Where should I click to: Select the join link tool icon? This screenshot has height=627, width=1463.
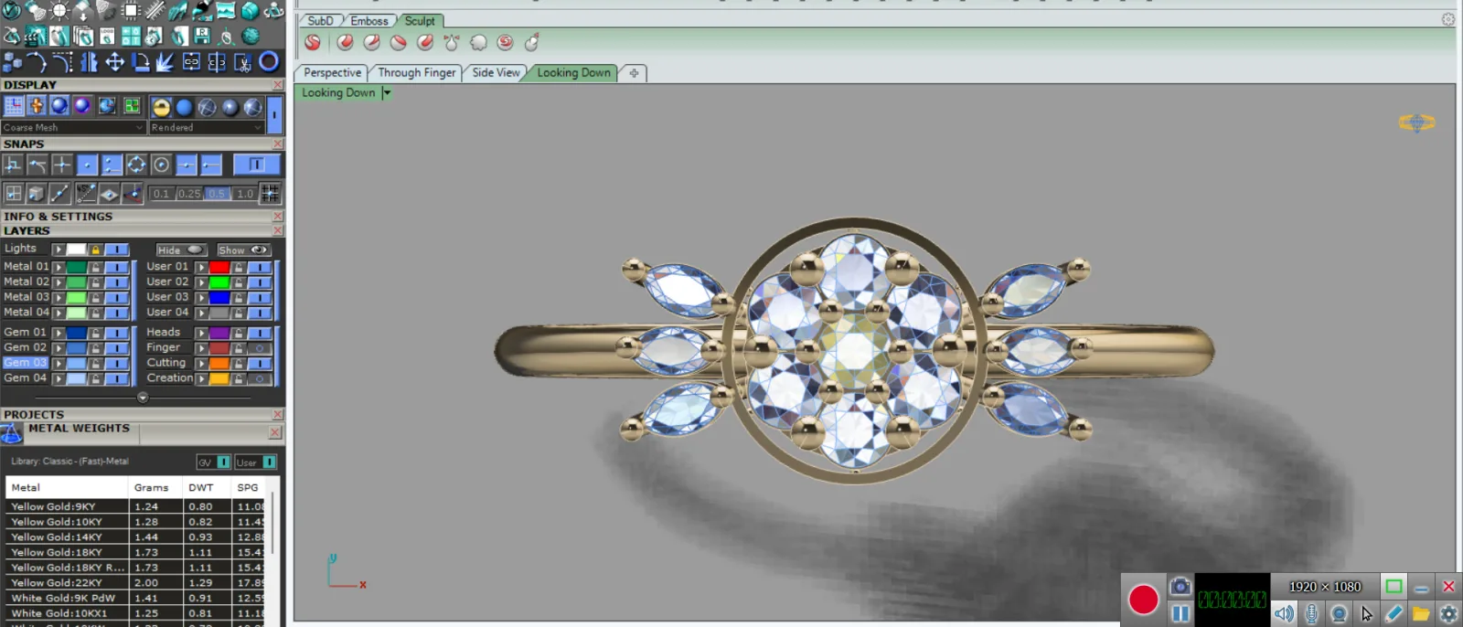[x=191, y=62]
